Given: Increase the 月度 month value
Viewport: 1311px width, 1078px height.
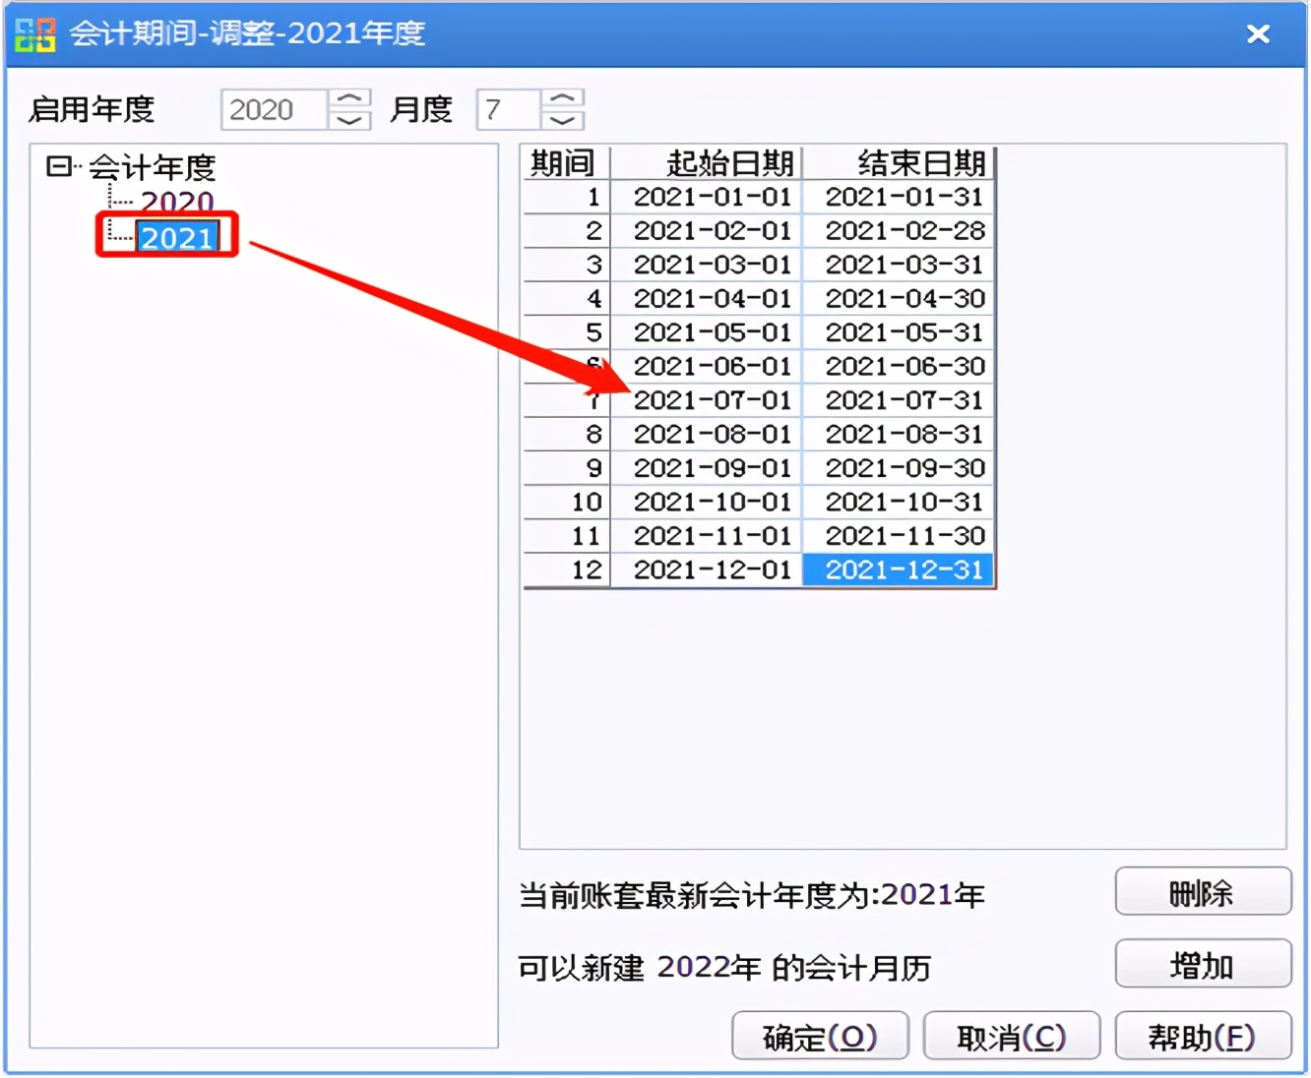Looking at the screenshot, I should [563, 99].
